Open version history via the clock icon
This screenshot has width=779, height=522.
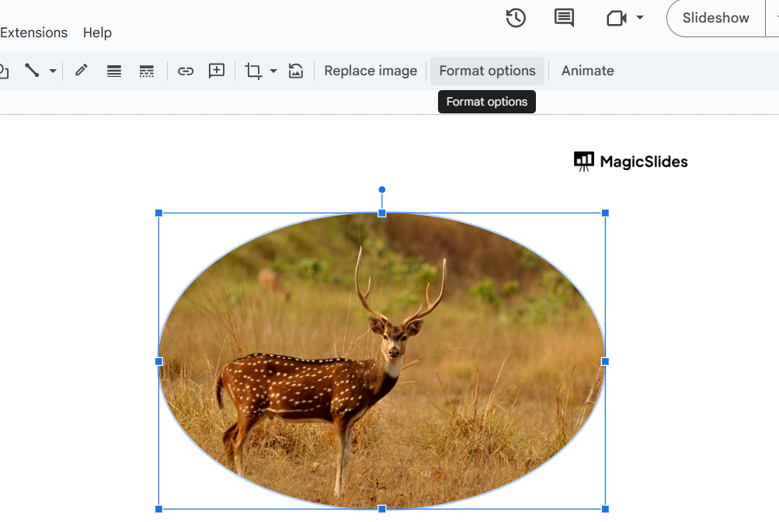515,18
